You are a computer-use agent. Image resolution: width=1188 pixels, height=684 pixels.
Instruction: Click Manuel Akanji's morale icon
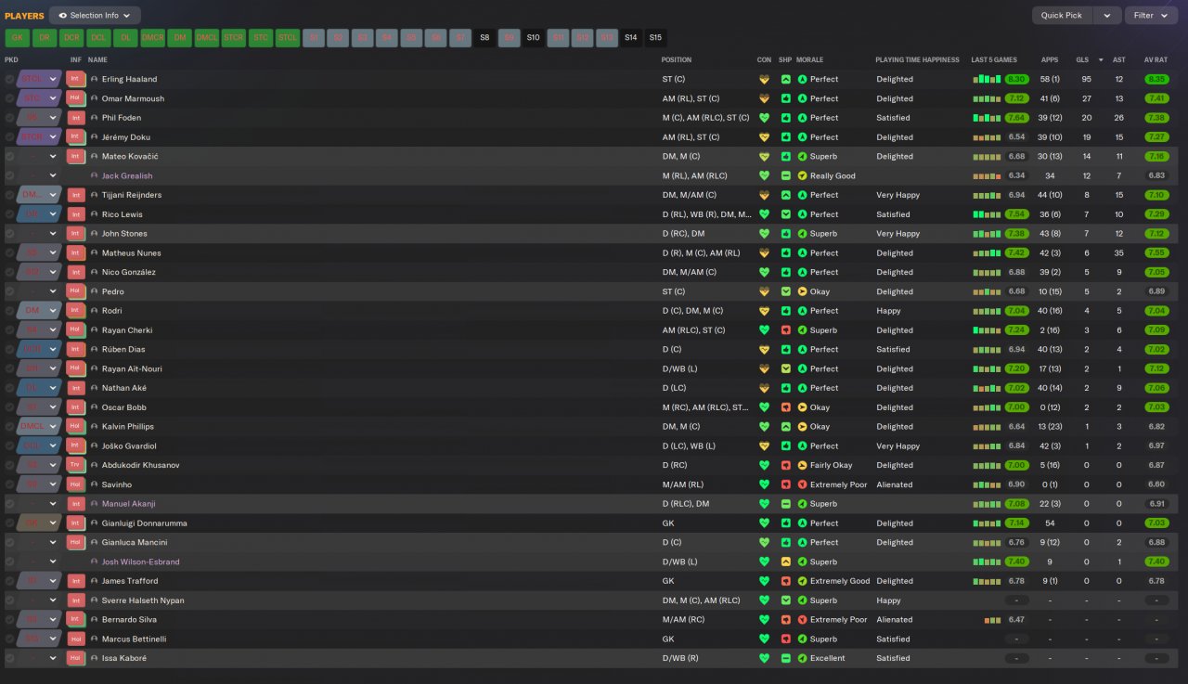click(803, 504)
